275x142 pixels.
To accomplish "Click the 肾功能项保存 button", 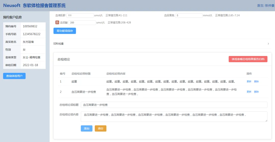I will pyautogui.click(x=65, y=31).
